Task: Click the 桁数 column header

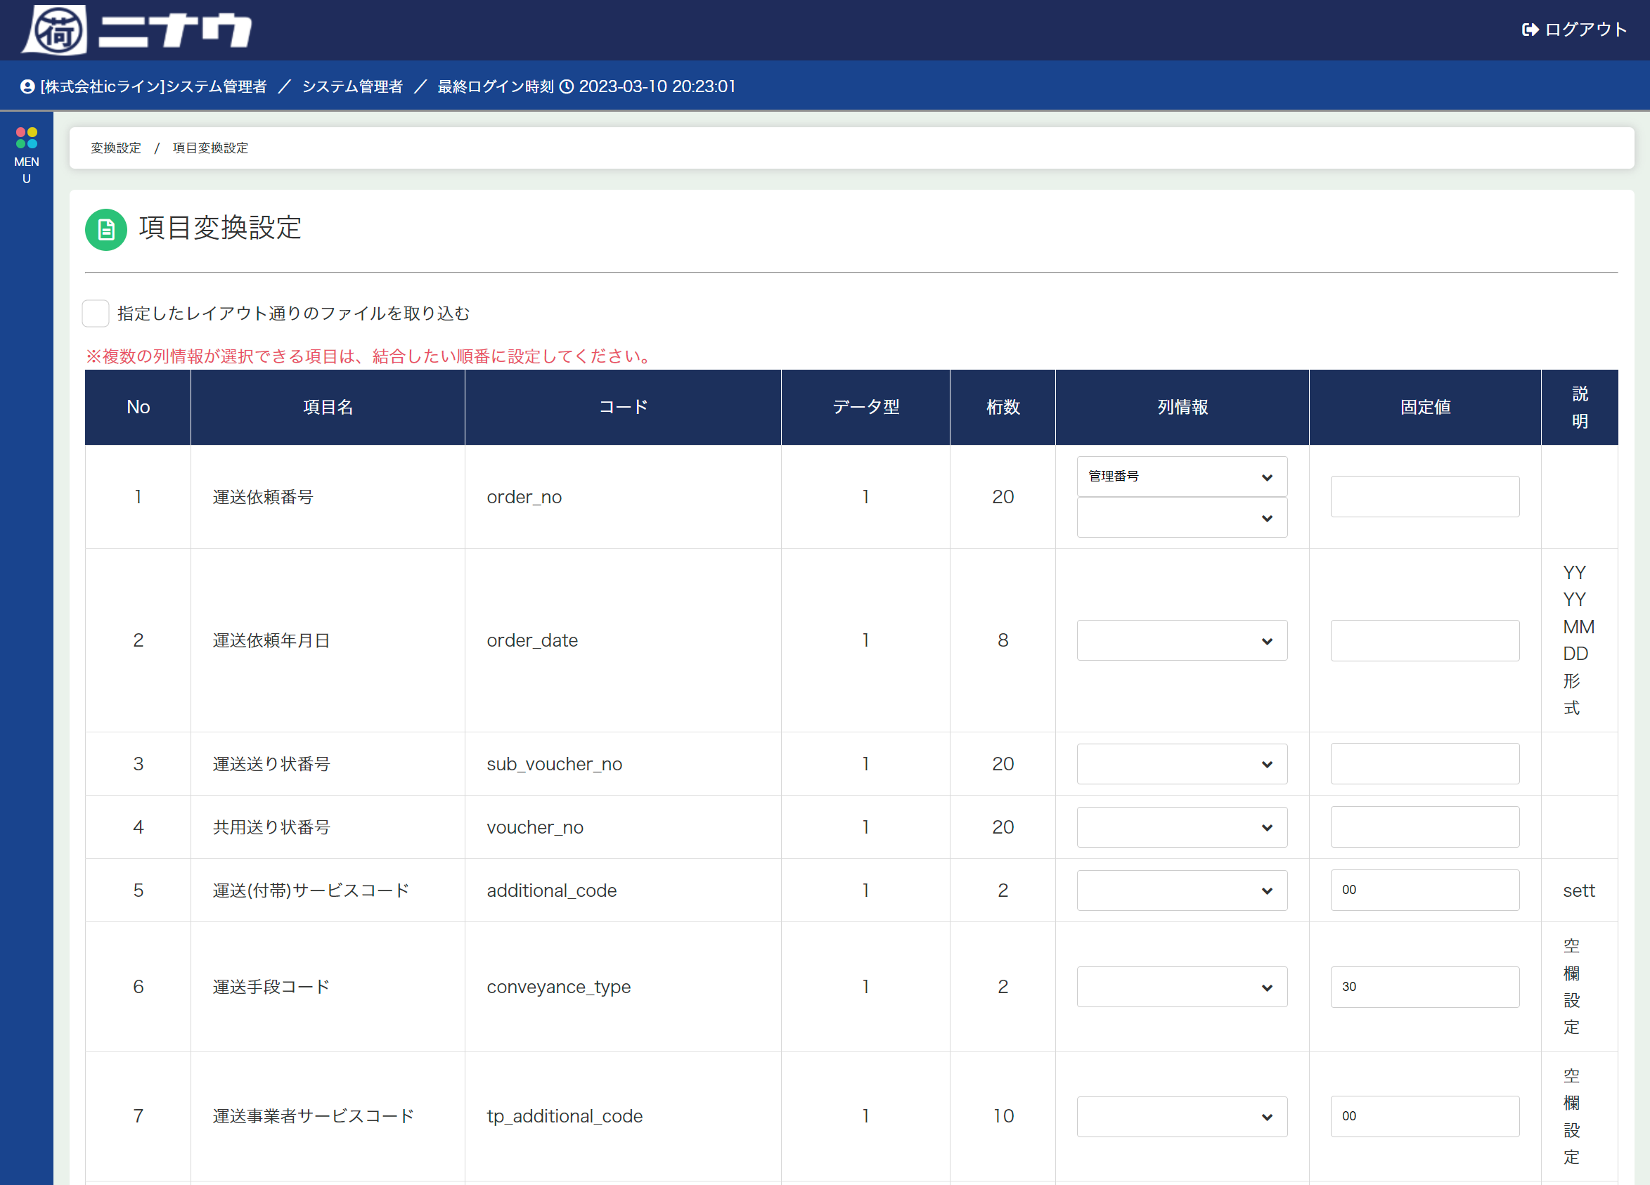Action: click(x=1003, y=408)
